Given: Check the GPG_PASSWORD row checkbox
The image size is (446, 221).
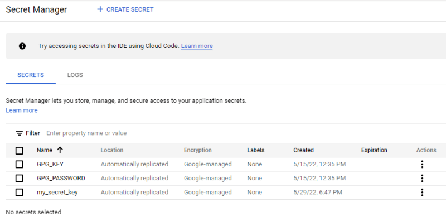Looking at the screenshot, I should point(20,178).
